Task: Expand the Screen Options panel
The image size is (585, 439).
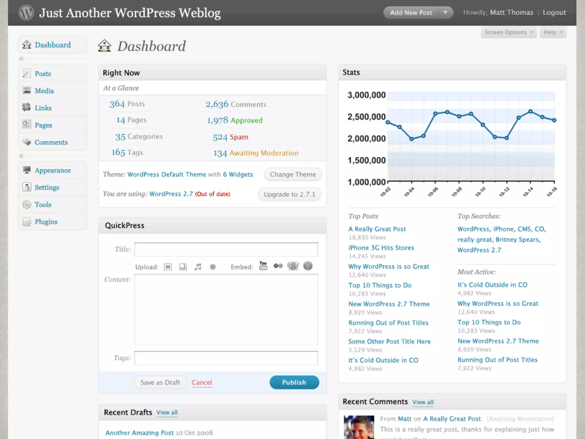Action: coord(508,32)
